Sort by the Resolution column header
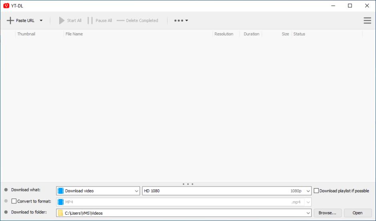 click(x=224, y=34)
